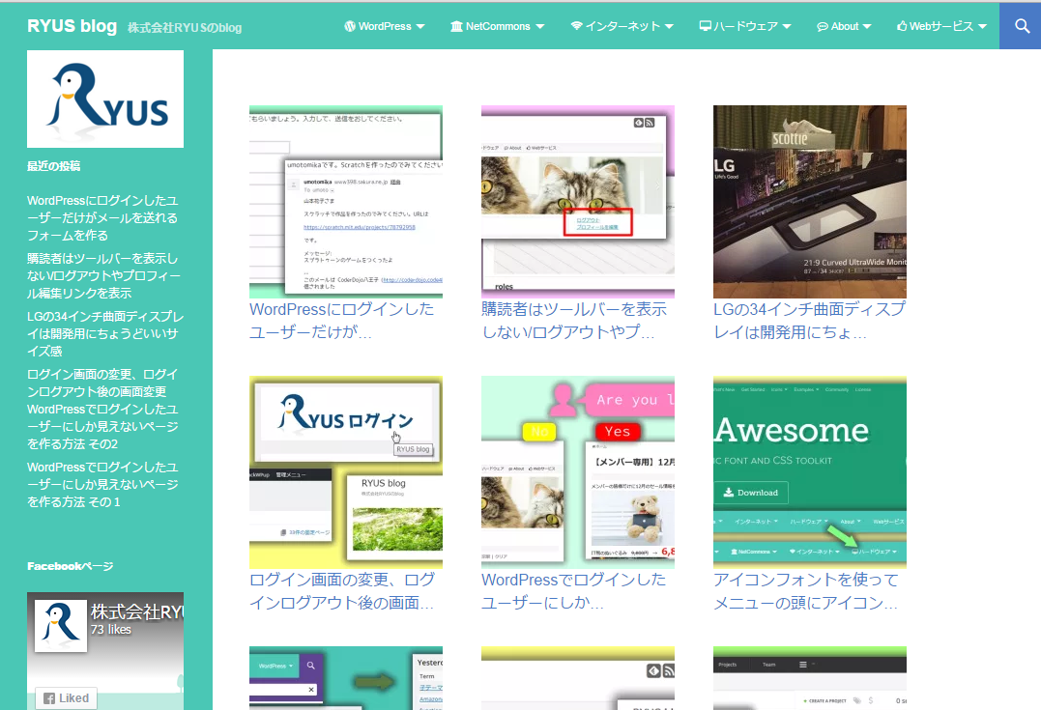Open the Projects/Team thumbnail in bottom row
This screenshot has height=710, width=1041.
pyautogui.click(x=810, y=678)
